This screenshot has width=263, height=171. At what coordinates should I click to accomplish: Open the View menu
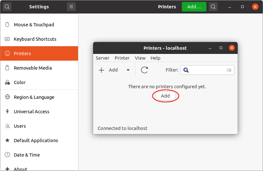pos(140,58)
